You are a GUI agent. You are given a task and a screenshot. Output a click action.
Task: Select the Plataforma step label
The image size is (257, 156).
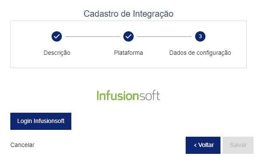pos(128,53)
